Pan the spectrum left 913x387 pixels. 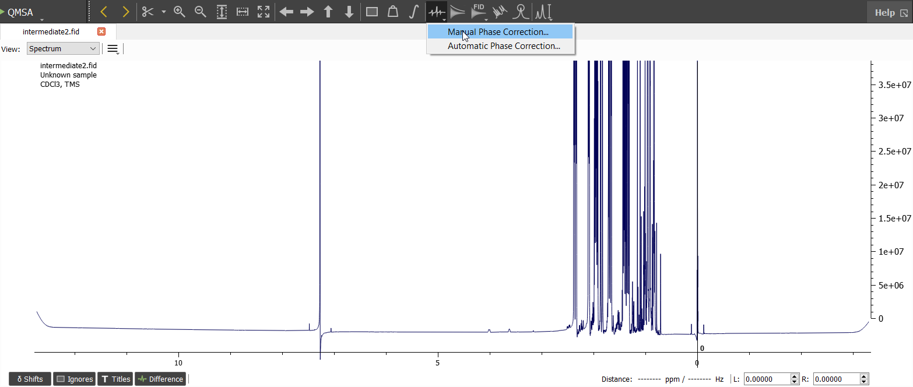point(286,12)
